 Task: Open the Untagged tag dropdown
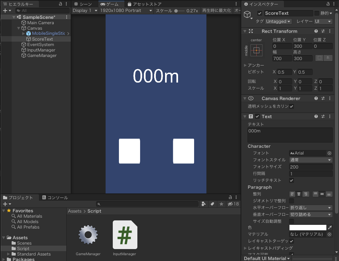pyautogui.click(x=279, y=21)
